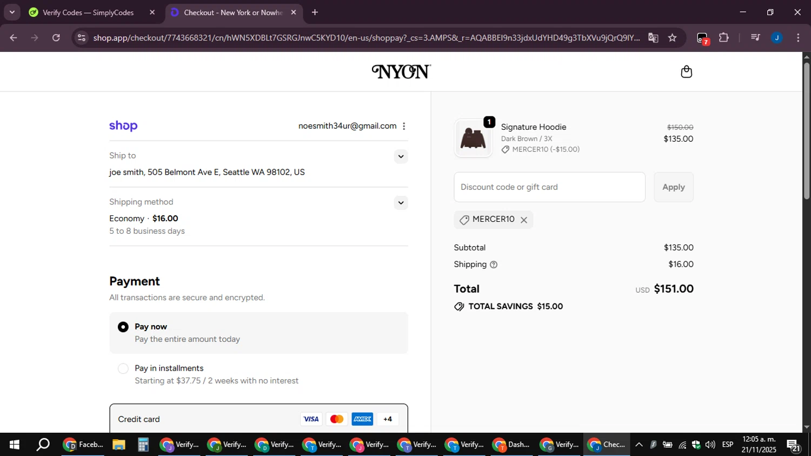Open the Extensions puzzle icon
811x456 pixels.
pos(724,38)
